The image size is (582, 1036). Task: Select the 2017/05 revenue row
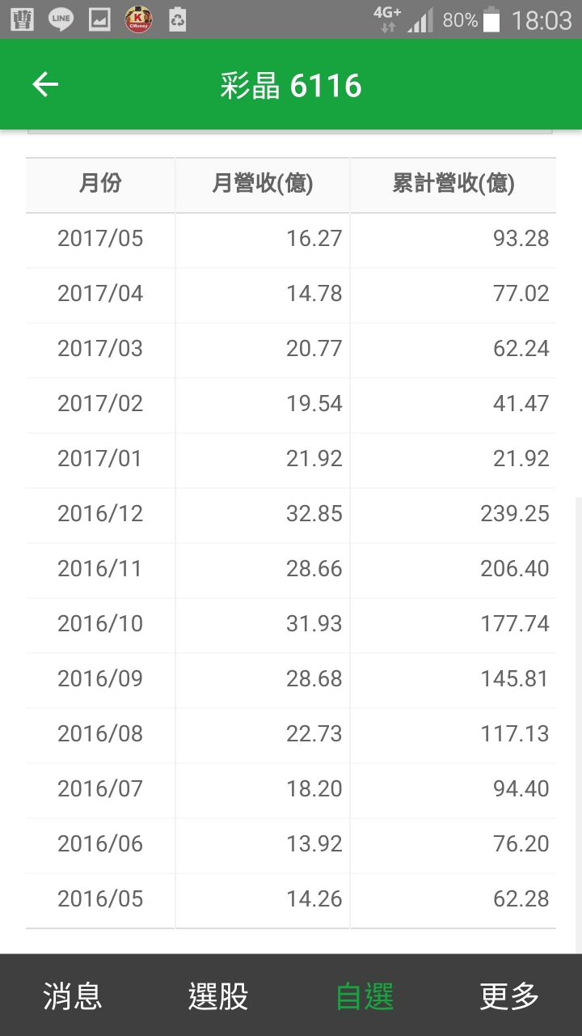291,239
